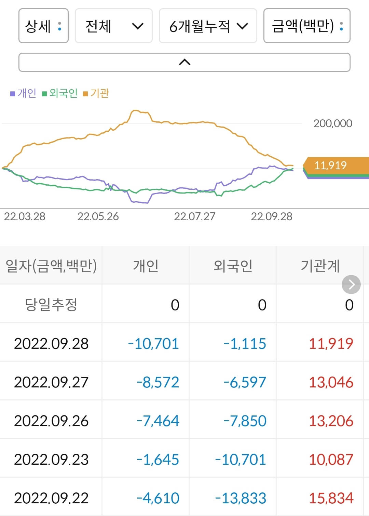This screenshot has height=516, width=369.
Task: Click the 당일추정 row
Action: point(51,304)
